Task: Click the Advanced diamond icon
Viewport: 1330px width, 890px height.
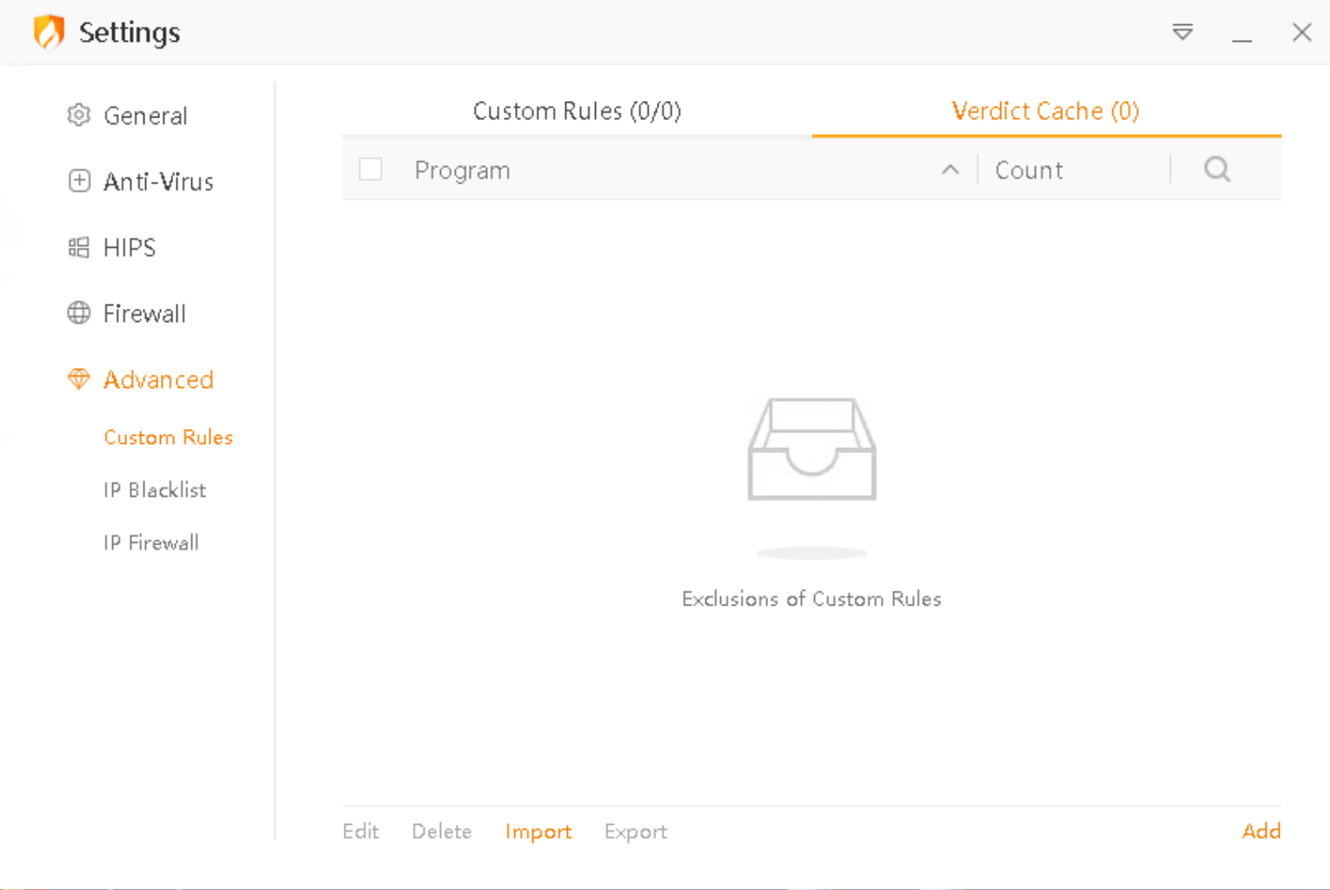Action: coord(78,379)
